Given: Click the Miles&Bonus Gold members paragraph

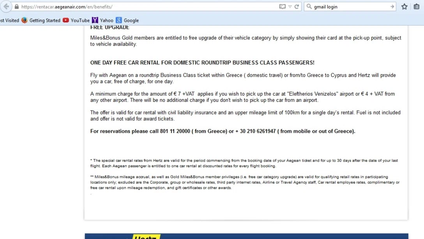Looking at the screenshot, I should pos(246,41).
